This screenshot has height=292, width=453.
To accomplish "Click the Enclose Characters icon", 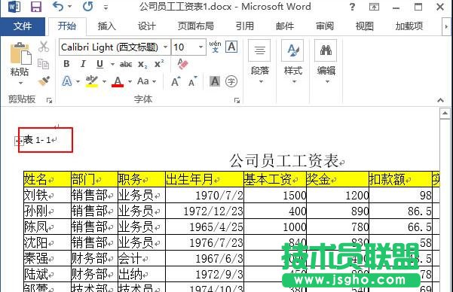I will coord(231,81).
